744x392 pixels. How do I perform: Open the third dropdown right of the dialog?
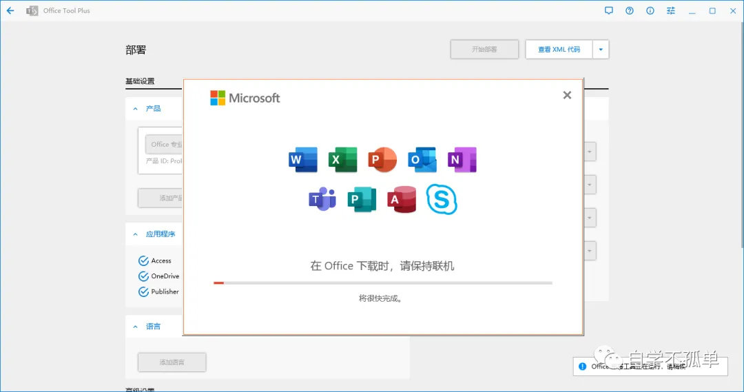pyautogui.click(x=589, y=218)
